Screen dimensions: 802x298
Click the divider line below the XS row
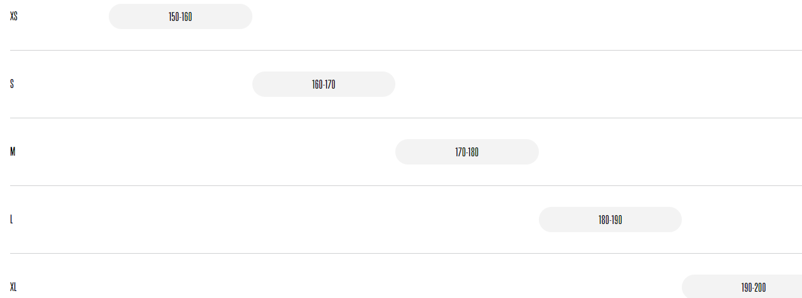[406, 50]
